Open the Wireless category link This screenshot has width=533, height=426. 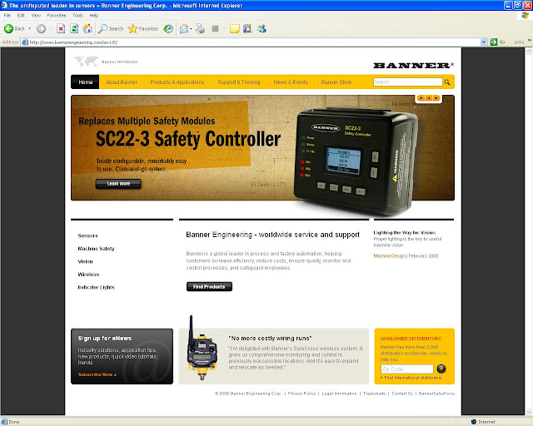pyautogui.click(x=88, y=274)
